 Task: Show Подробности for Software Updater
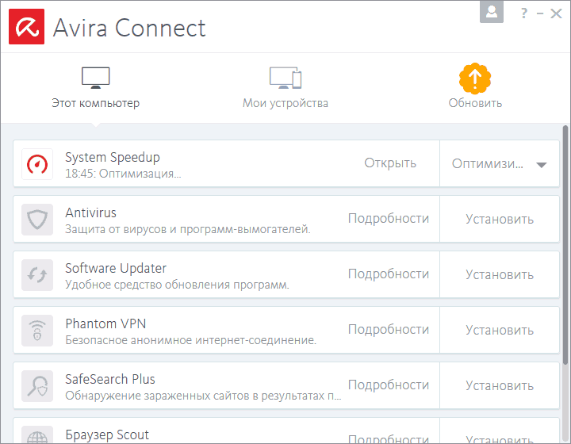[389, 274]
